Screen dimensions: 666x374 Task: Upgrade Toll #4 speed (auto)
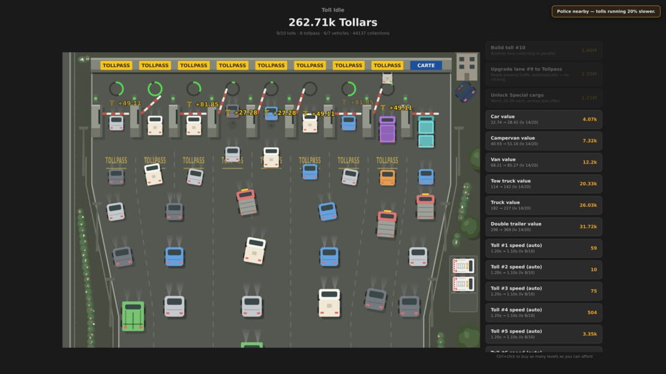click(544, 312)
